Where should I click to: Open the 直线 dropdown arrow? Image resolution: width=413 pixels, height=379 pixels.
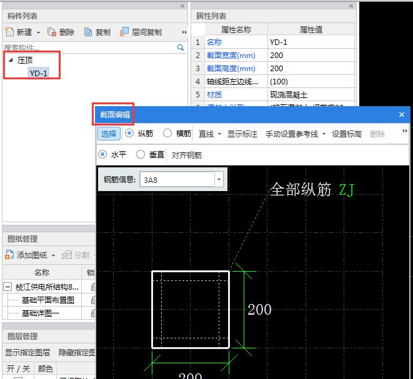(220, 134)
